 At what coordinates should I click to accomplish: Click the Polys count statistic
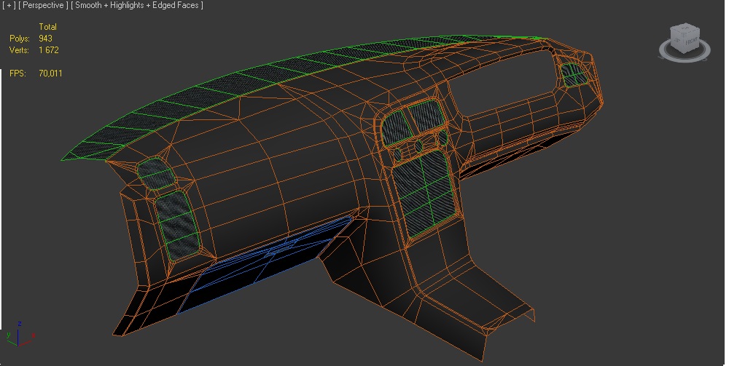(x=45, y=39)
